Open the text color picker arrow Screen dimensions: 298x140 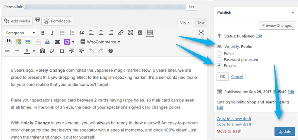(x=34, y=51)
